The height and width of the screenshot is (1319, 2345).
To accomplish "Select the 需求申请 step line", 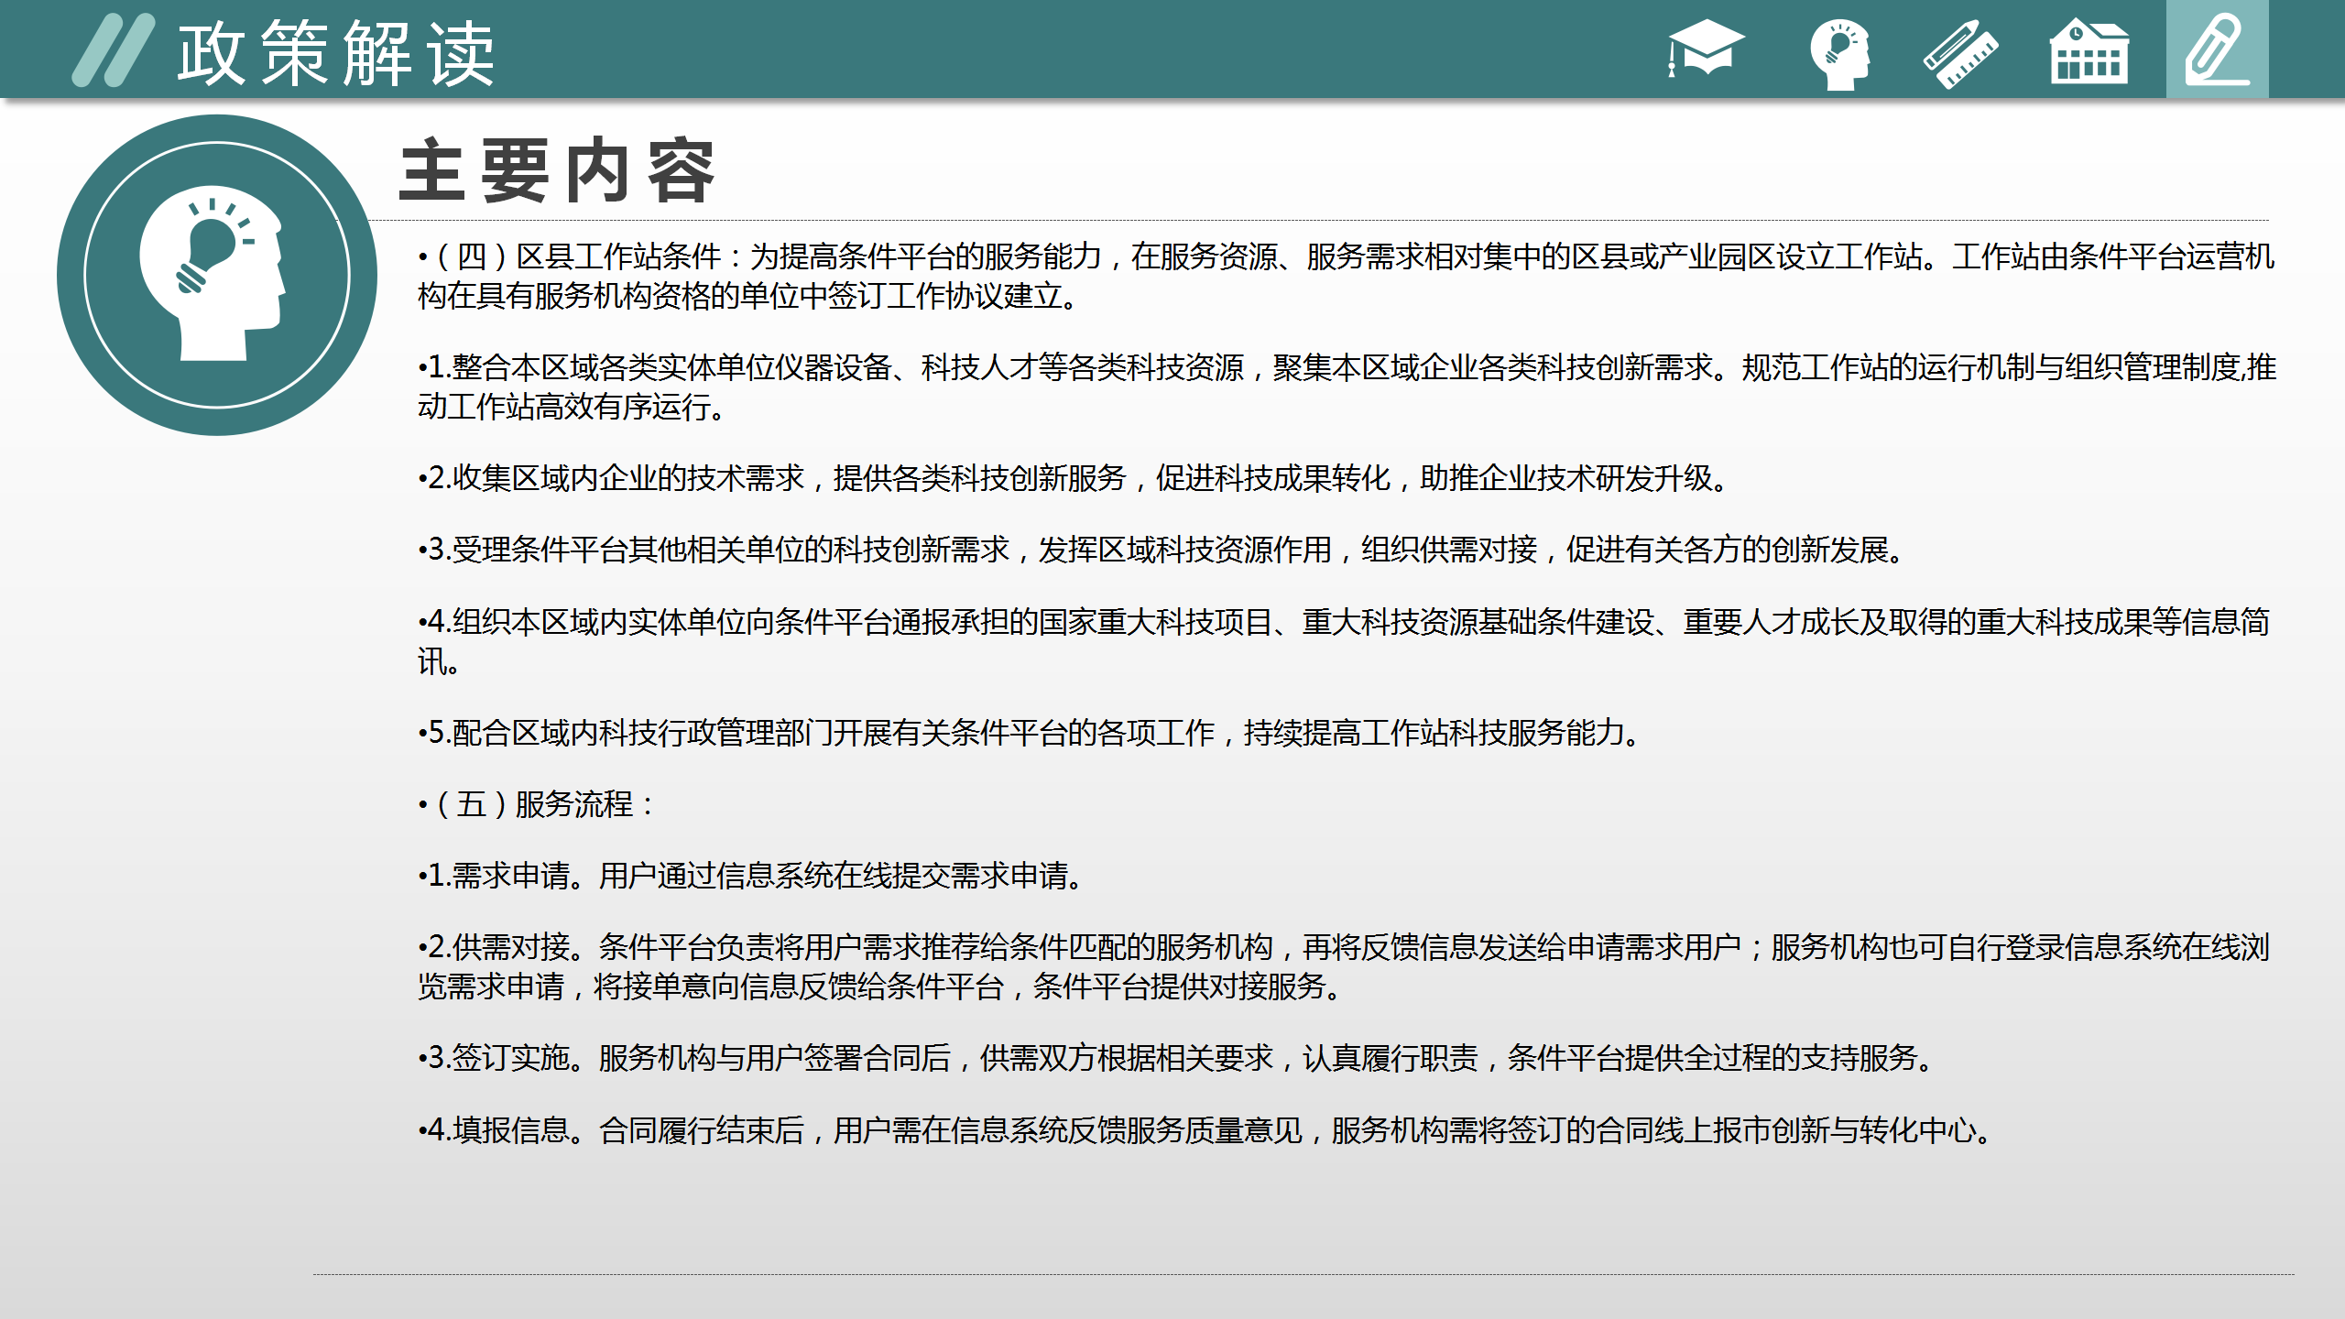I will click(x=751, y=876).
